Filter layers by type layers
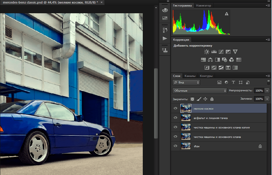This screenshot has height=175, width=272. click(x=233, y=82)
